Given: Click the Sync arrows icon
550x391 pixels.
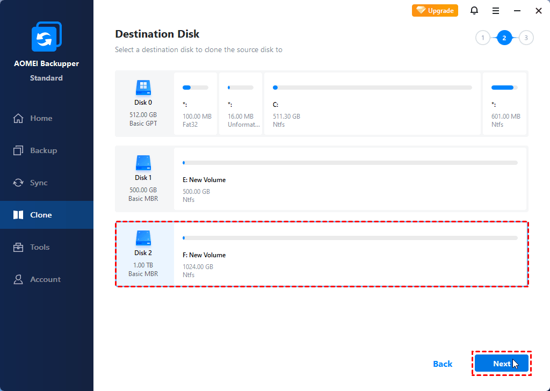Looking at the screenshot, I should click(x=19, y=183).
